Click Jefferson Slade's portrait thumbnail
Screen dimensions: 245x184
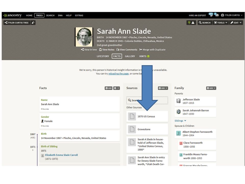pos(179,101)
